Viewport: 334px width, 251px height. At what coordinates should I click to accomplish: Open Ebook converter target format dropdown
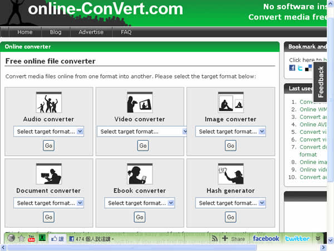tap(140, 203)
